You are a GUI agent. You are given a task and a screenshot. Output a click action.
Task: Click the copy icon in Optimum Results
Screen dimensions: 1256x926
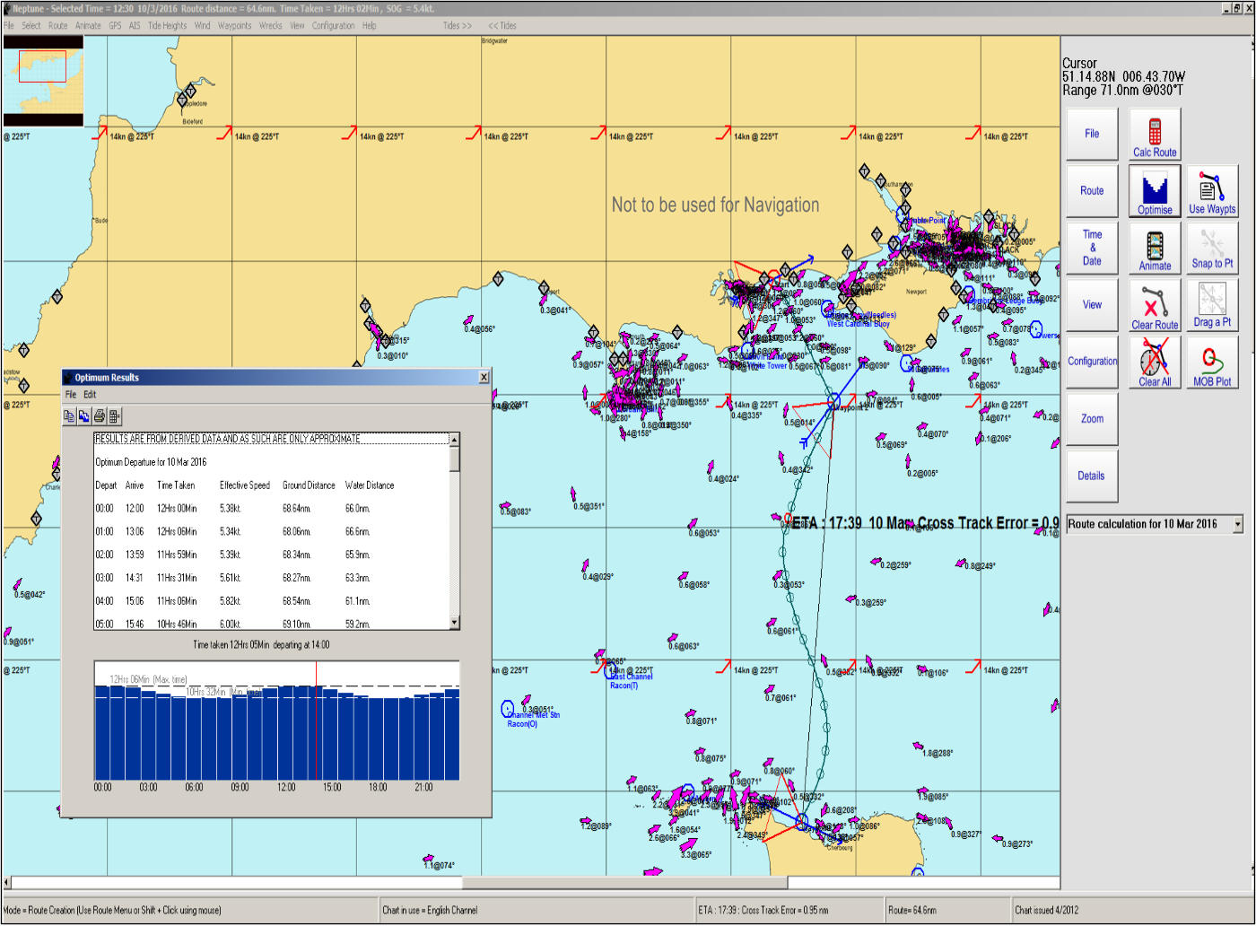tap(69, 416)
